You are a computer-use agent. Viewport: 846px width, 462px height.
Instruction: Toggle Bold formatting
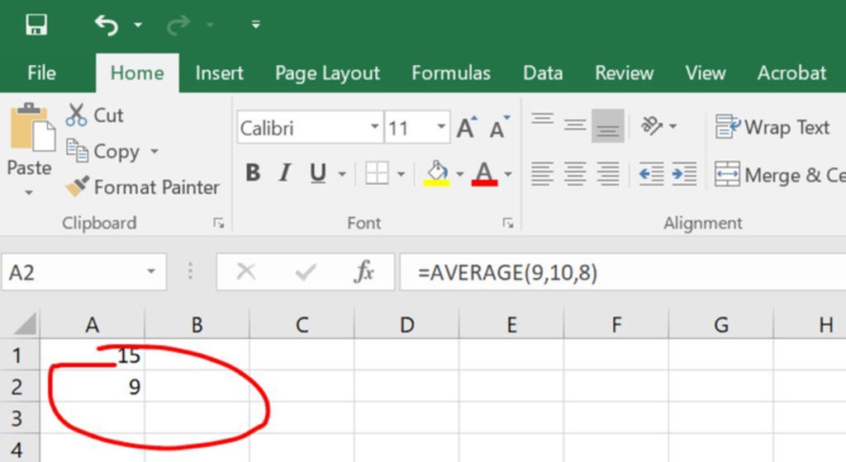(x=253, y=173)
